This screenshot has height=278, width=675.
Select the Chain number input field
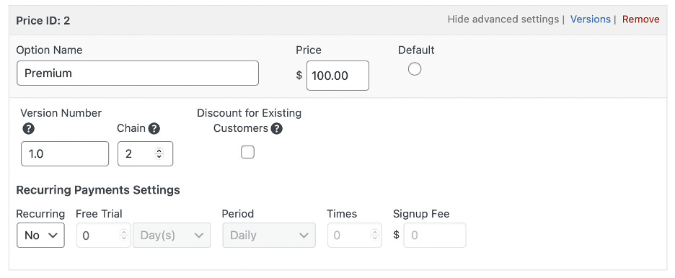pos(145,153)
